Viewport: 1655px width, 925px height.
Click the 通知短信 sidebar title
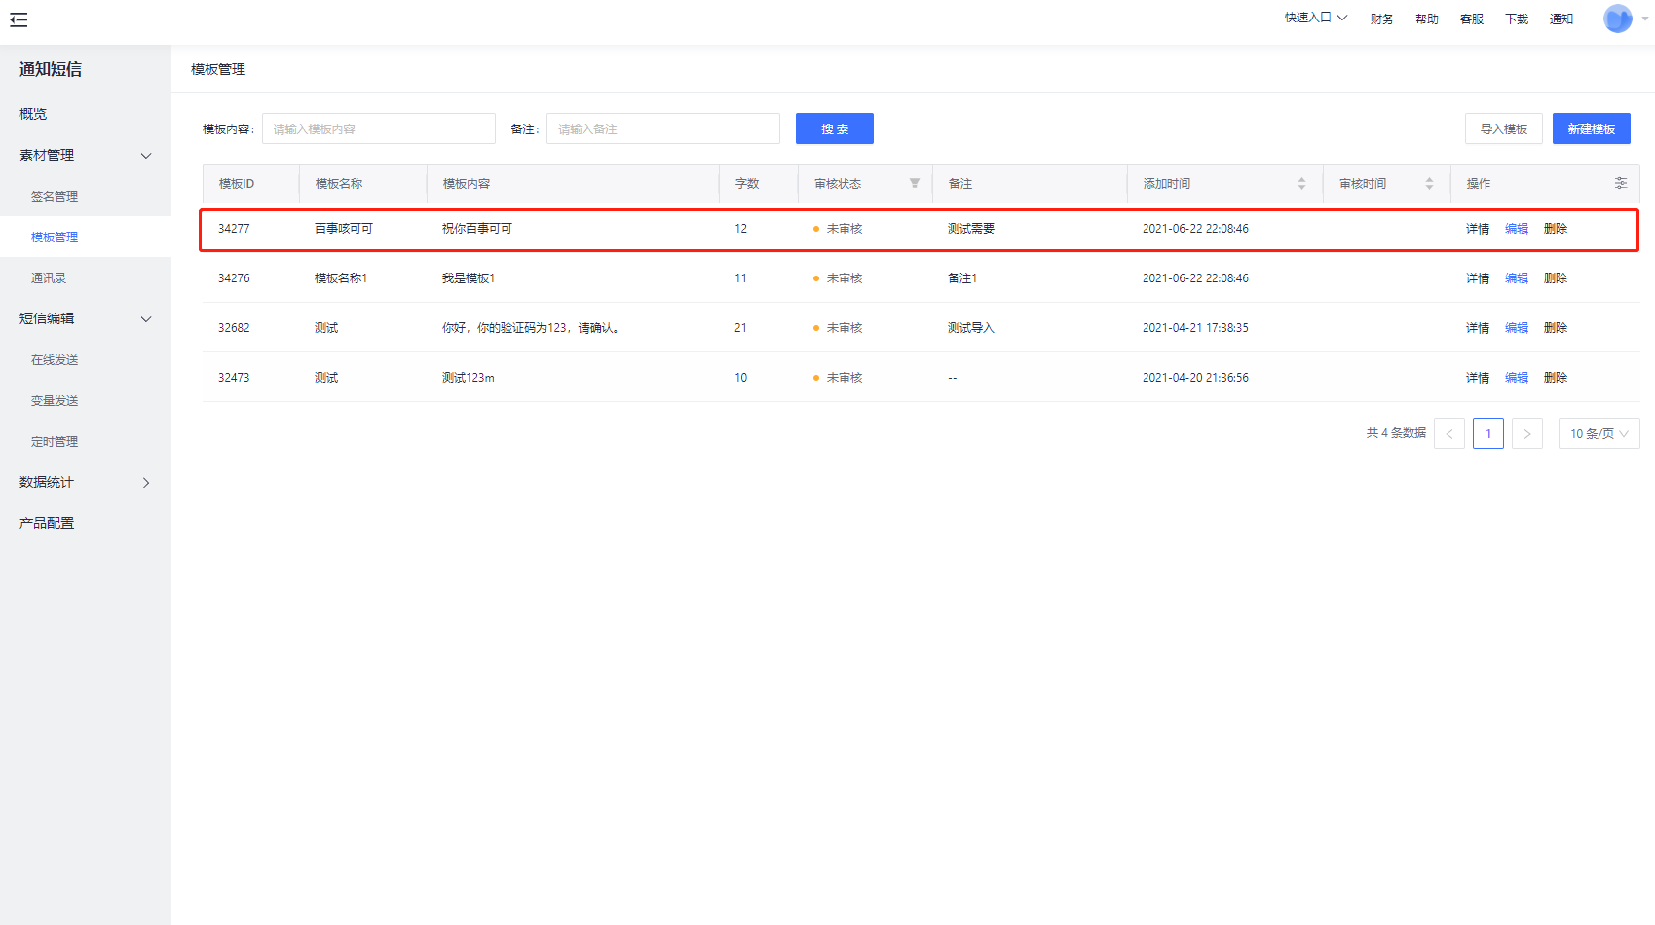pyautogui.click(x=51, y=69)
